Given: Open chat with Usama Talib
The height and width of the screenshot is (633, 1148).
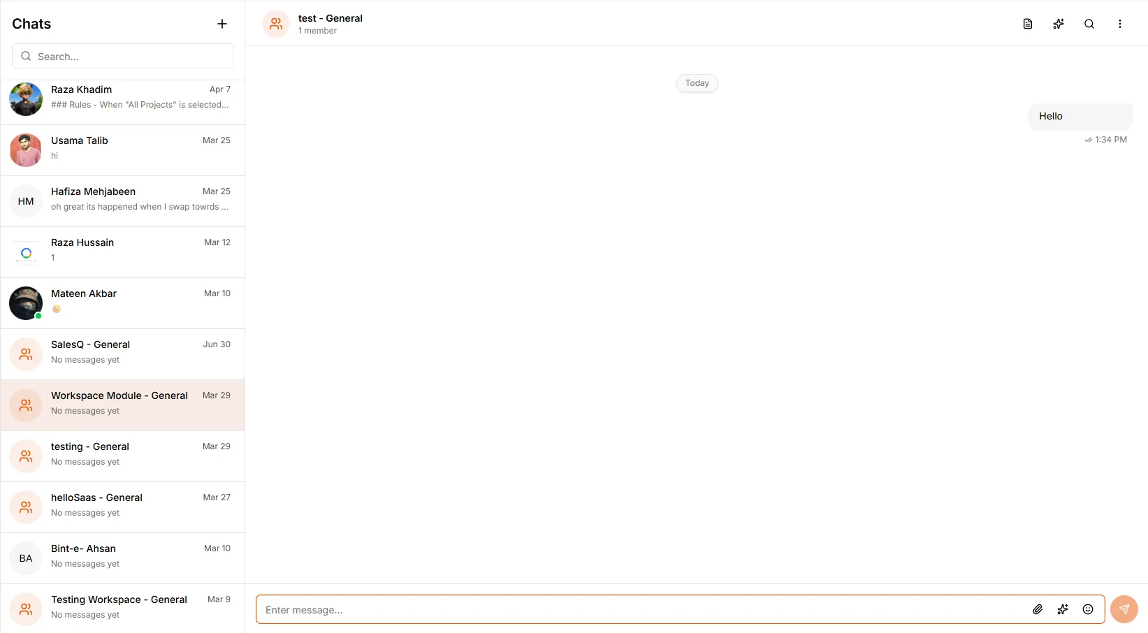Looking at the screenshot, I should click(123, 150).
